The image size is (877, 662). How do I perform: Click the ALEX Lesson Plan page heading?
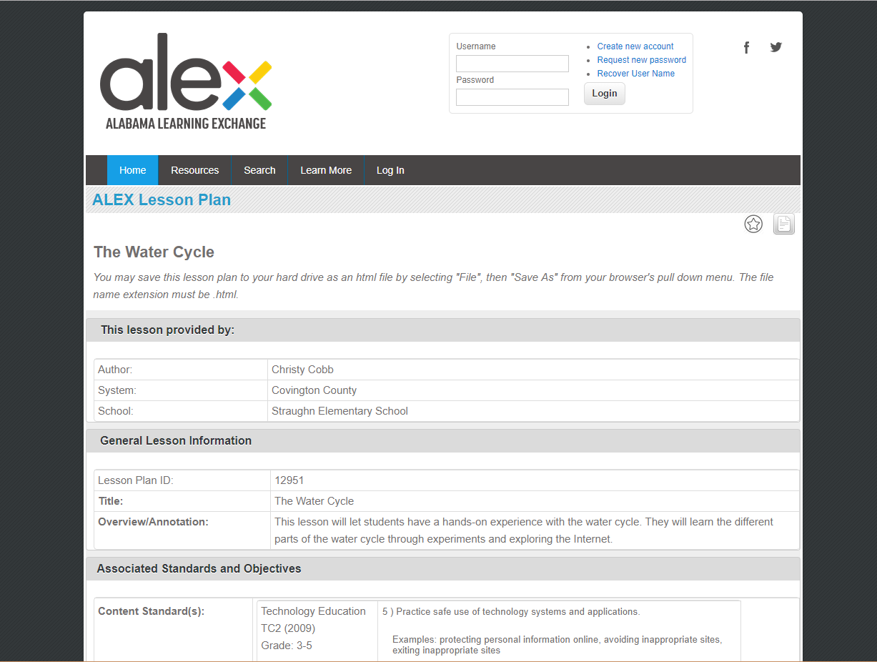162,200
